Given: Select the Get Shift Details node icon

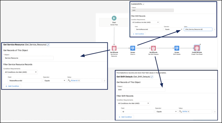Looking at the screenshot, I should click(153, 48).
